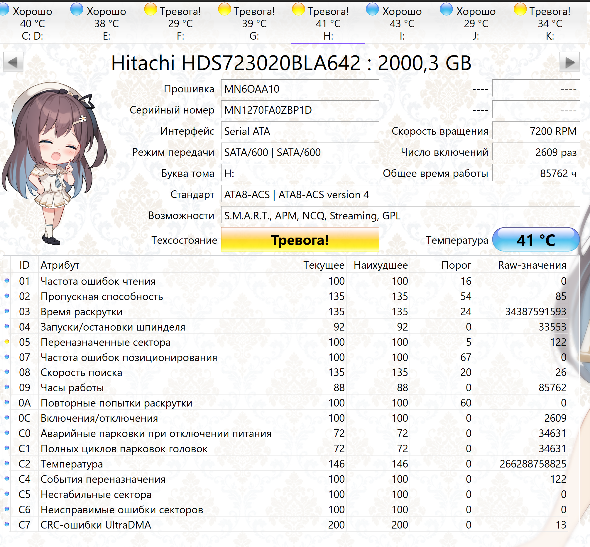Viewport: 590px width, 547px height.
Task: Select row Включения/отключения
Action: pos(286,418)
